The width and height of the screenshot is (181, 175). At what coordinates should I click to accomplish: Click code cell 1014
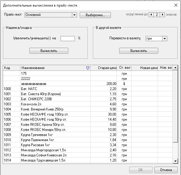pyautogui.click(x=12, y=160)
